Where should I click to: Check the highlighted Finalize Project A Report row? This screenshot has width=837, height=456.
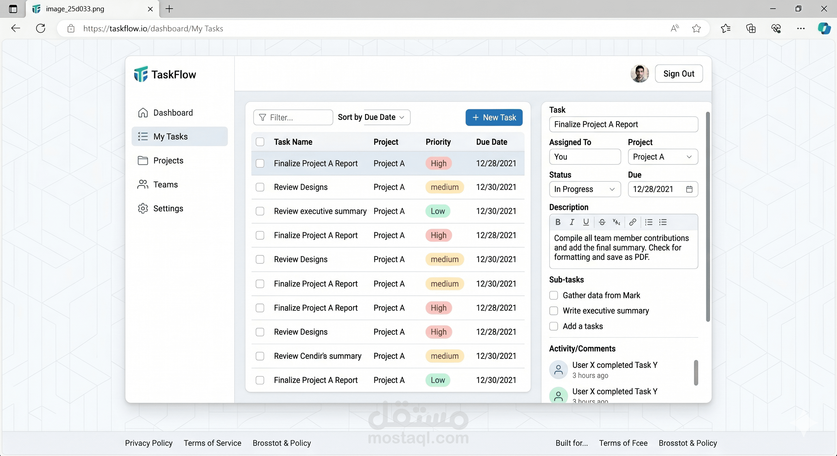260,163
